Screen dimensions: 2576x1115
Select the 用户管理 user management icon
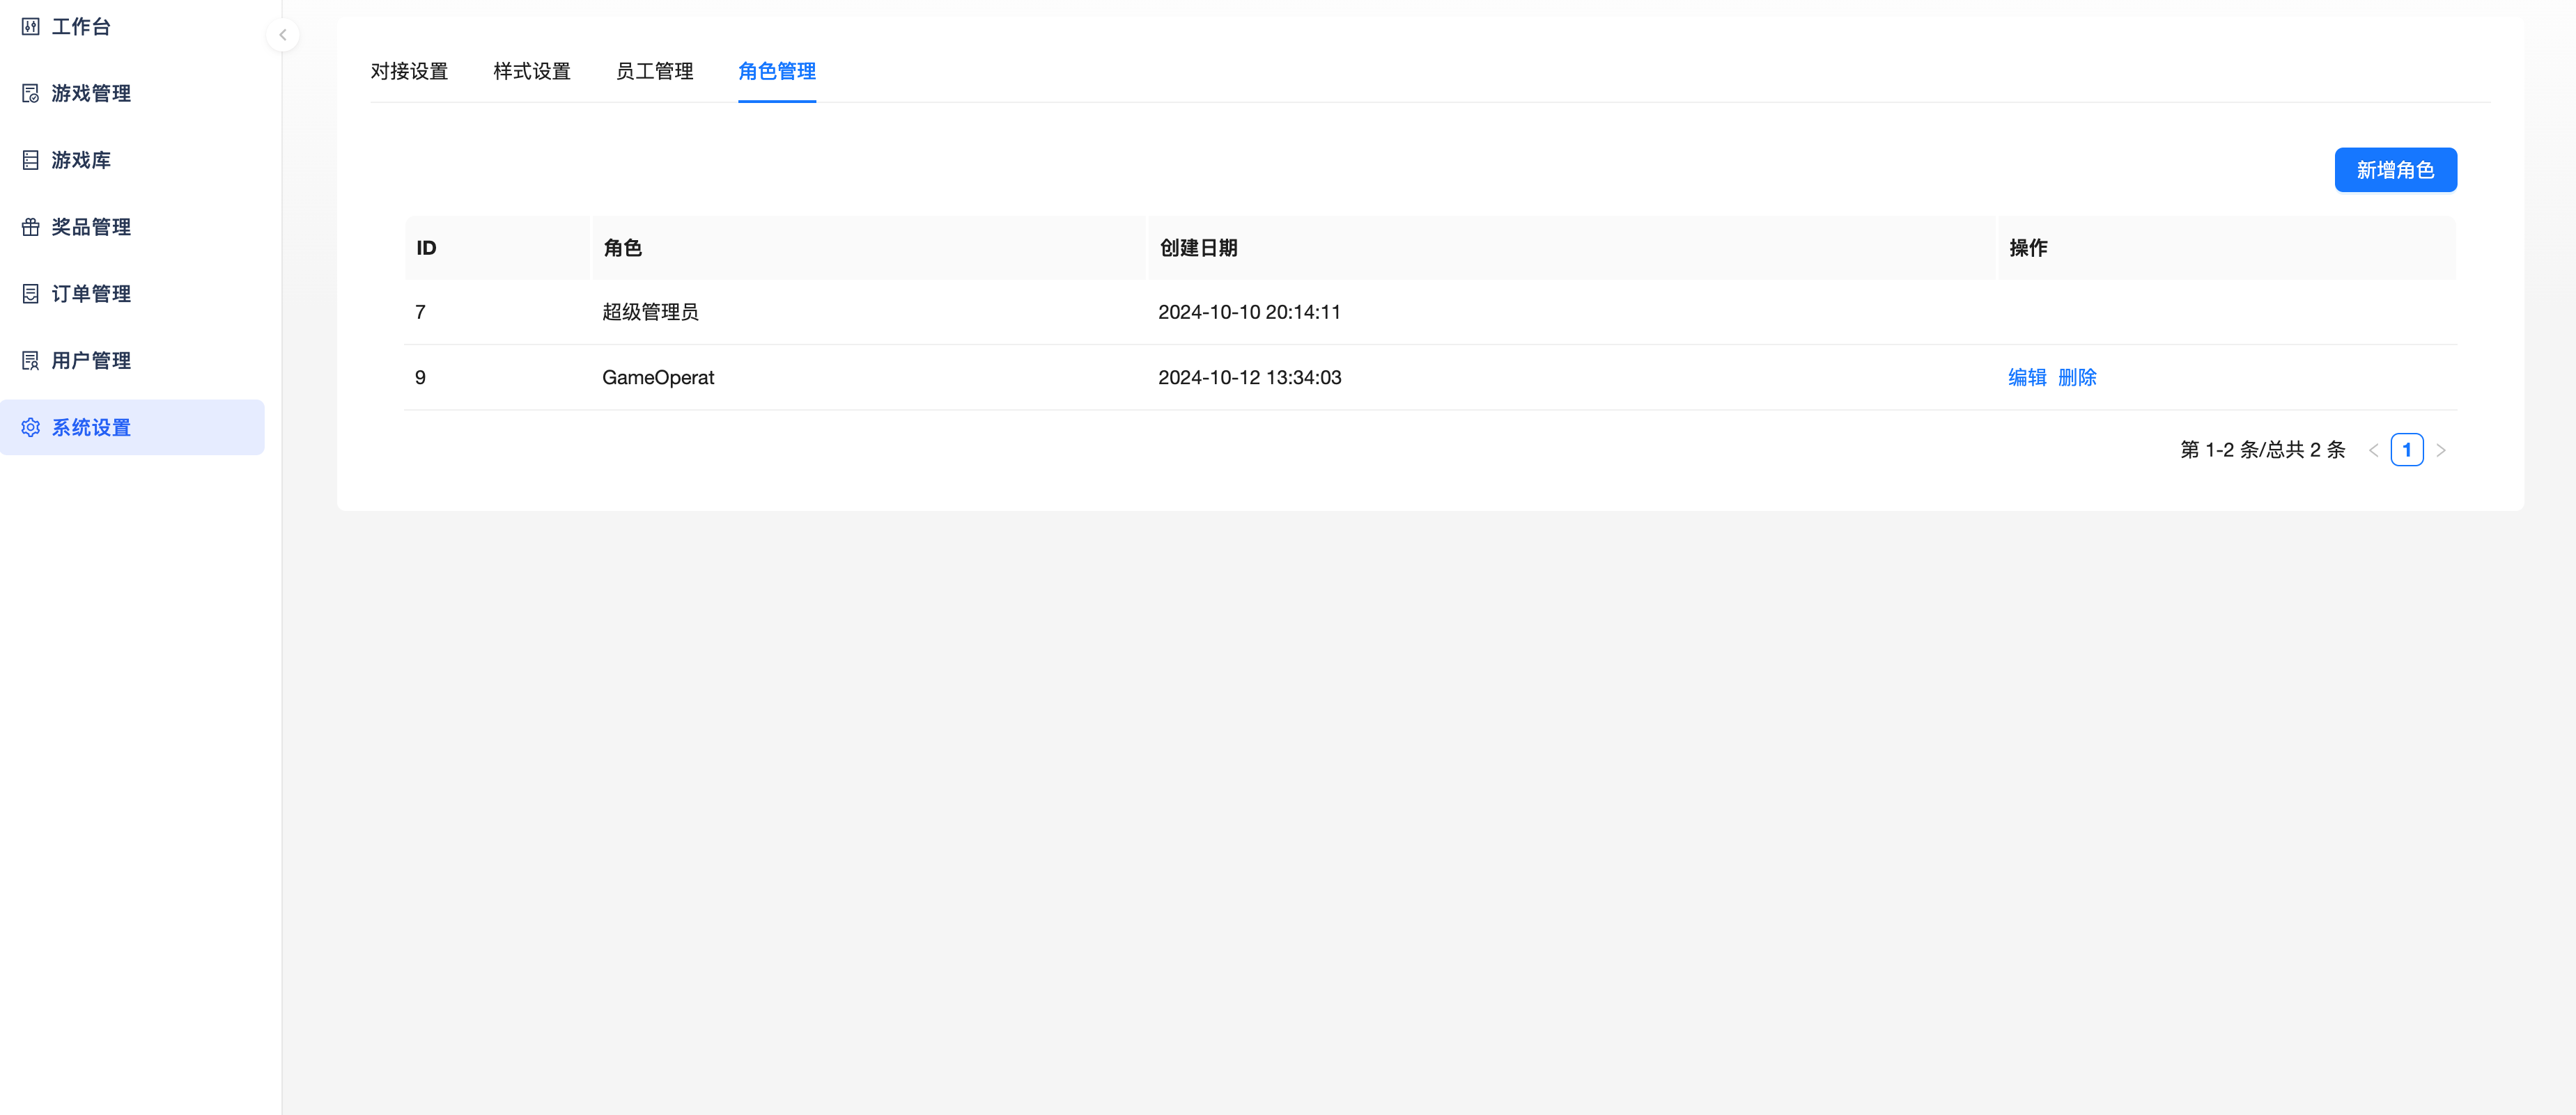(x=30, y=360)
